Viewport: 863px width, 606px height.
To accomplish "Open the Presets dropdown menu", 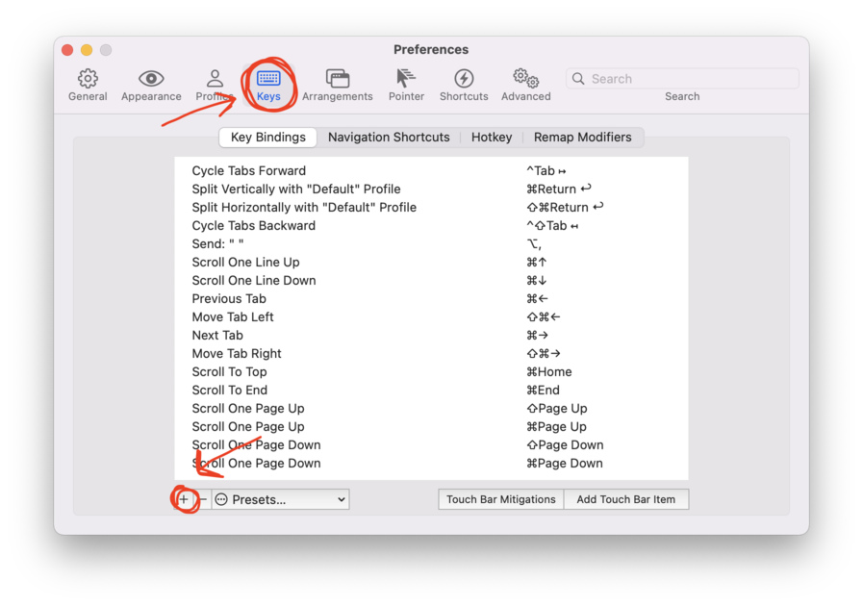I will coord(280,499).
